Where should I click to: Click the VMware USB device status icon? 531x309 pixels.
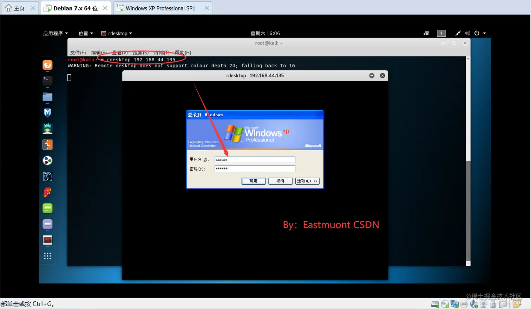493,304
